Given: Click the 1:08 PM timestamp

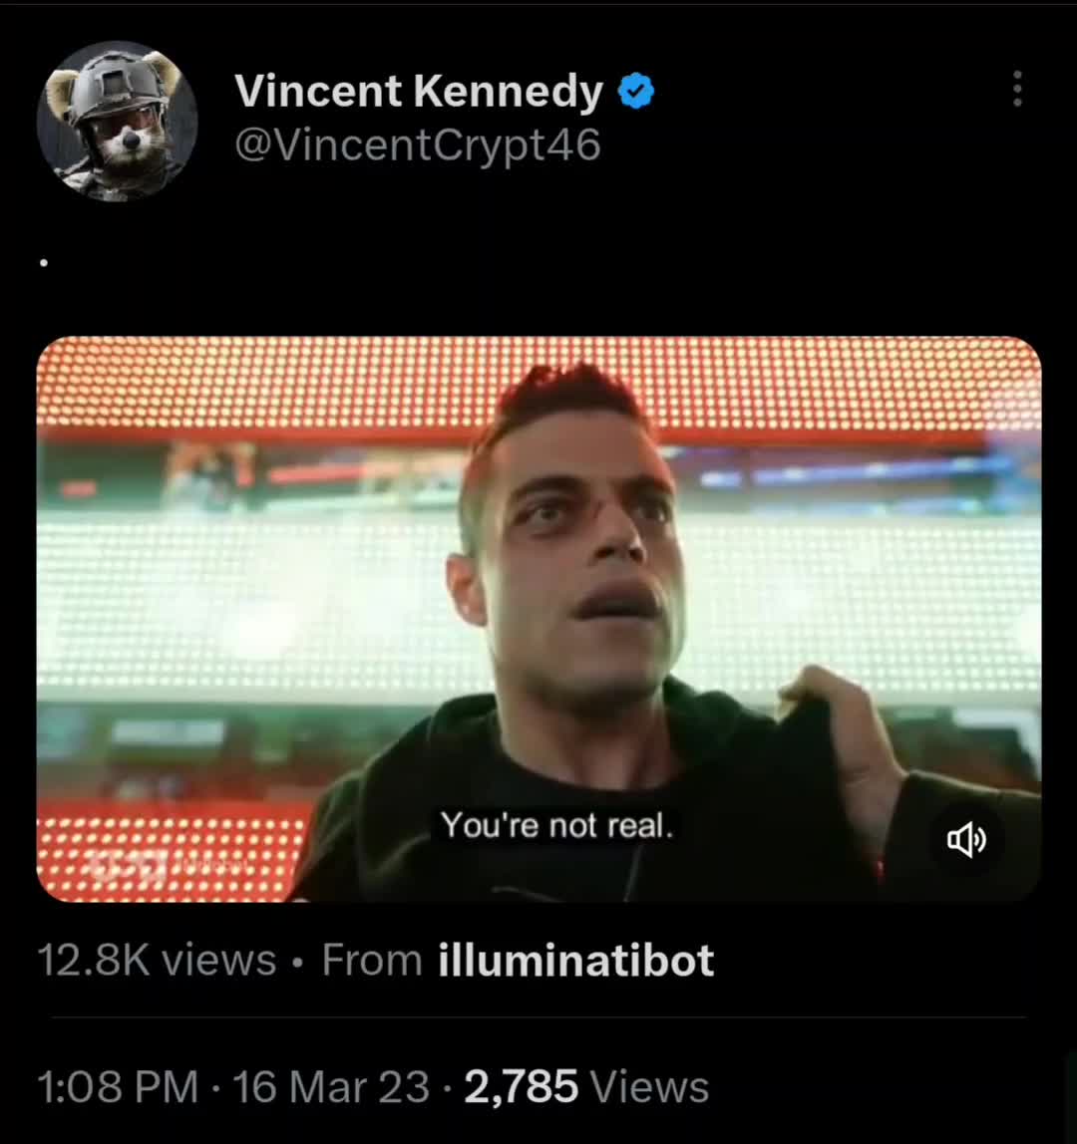Looking at the screenshot, I should 117,1086.
